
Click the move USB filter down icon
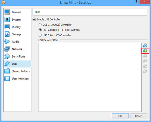[145, 71]
